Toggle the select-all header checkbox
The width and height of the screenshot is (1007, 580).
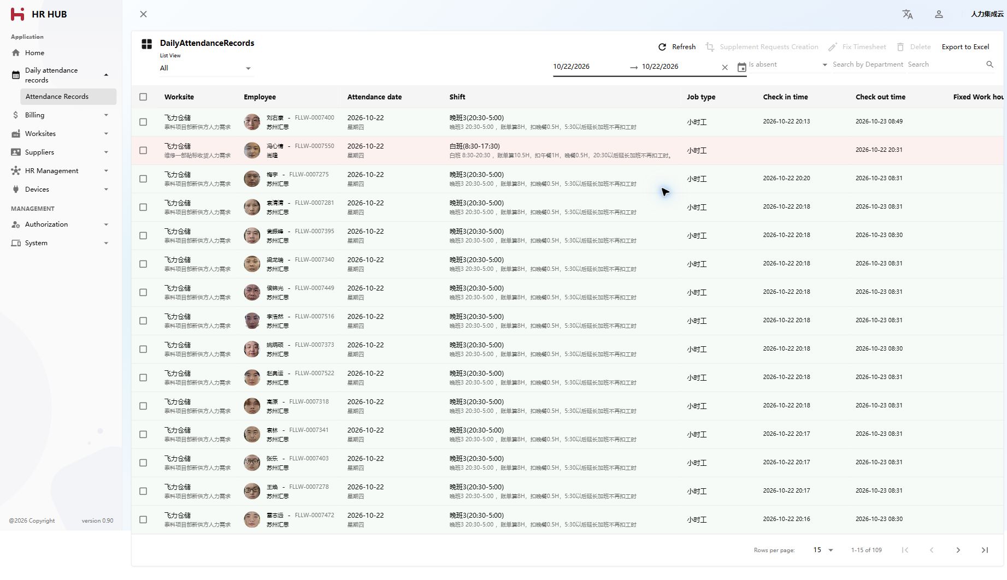(143, 97)
